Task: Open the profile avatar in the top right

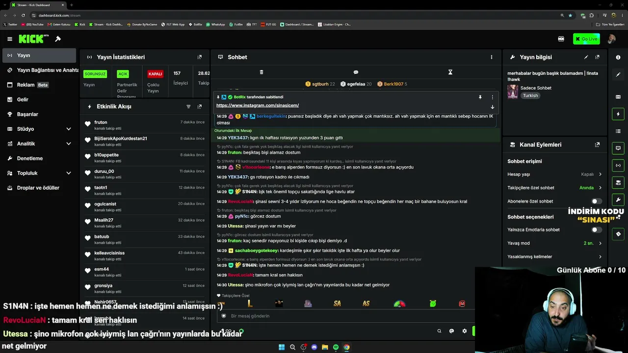Action: click(612, 39)
